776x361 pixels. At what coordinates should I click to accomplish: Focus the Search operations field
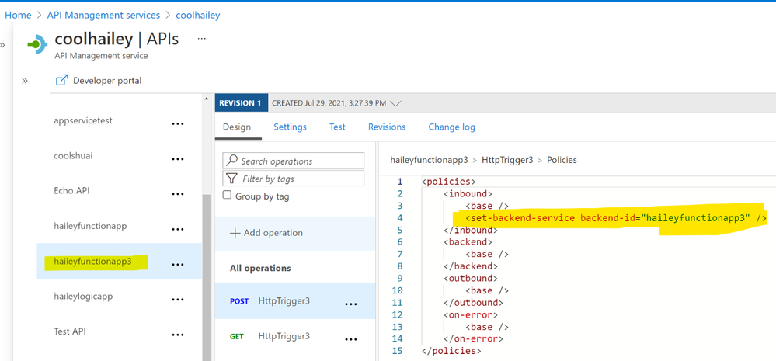pos(294,161)
